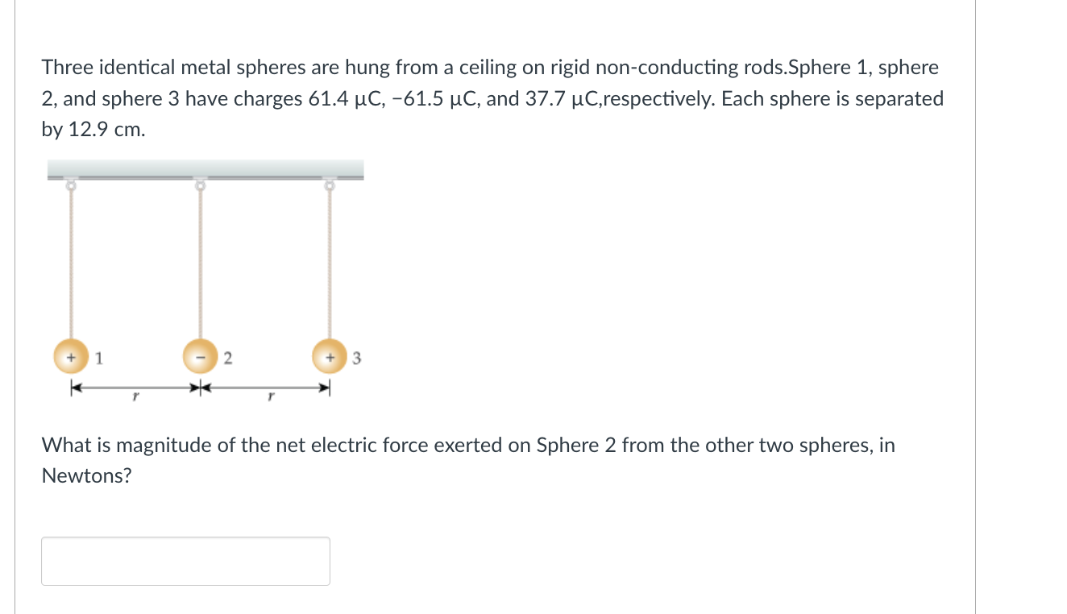Click the label 1 beside the first sphere
Image resolution: width=1067 pixels, height=614 pixels.
pyautogui.click(x=97, y=357)
